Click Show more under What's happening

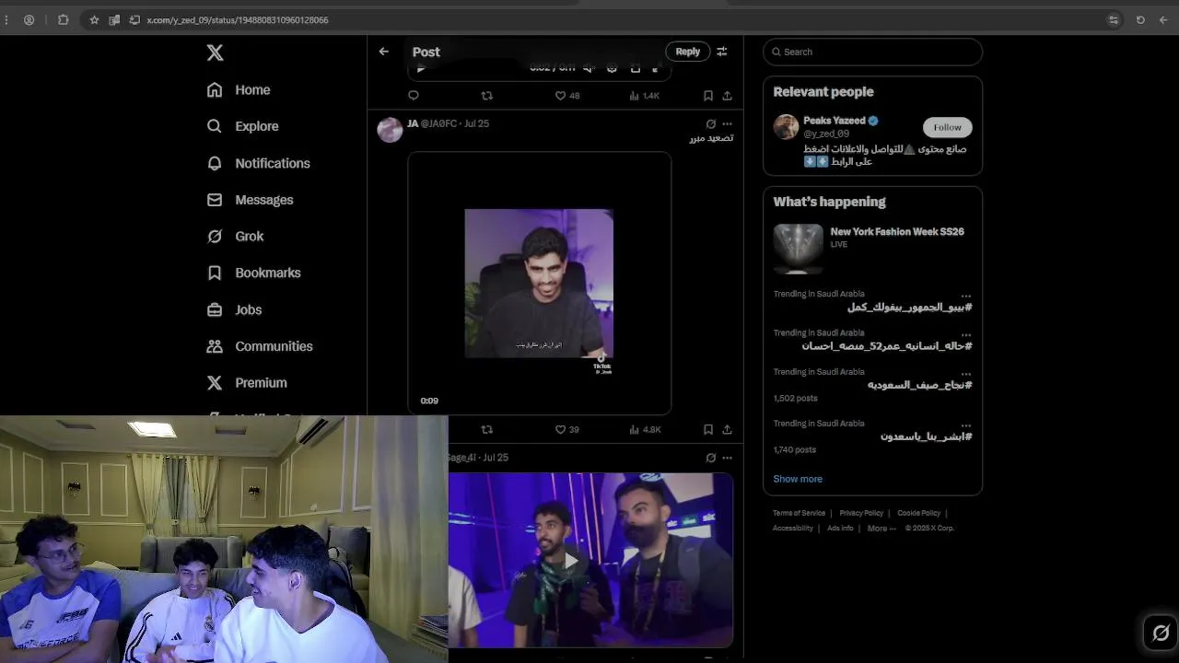(798, 479)
